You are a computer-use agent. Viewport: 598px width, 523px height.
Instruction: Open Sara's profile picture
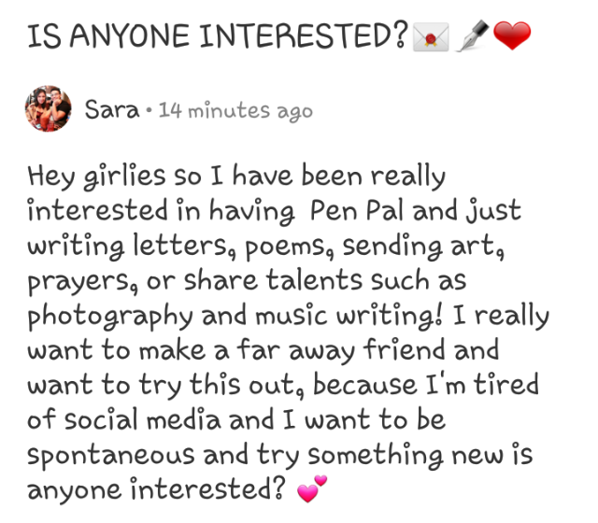[x=48, y=108]
